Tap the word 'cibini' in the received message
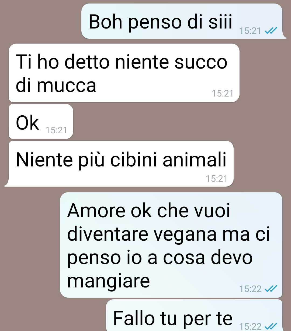The height and width of the screenshot is (331, 291). tap(134, 160)
